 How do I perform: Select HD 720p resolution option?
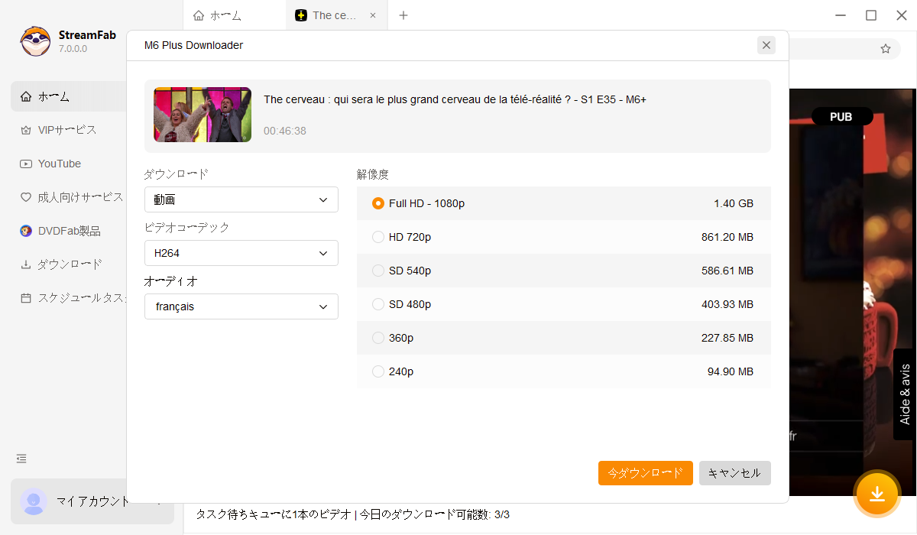[378, 237]
